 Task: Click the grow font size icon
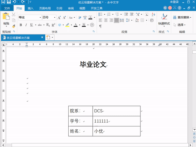pos(59,18)
